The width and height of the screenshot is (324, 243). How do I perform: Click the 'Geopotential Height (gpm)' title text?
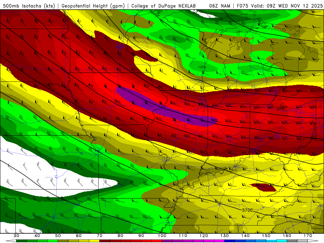[93, 6]
